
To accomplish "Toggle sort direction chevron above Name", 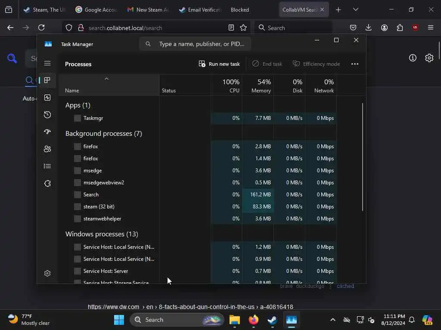I will pyautogui.click(x=107, y=79).
